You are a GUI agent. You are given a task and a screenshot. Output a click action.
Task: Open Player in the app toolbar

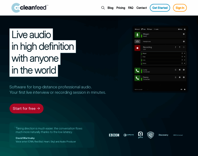click(150, 29)
